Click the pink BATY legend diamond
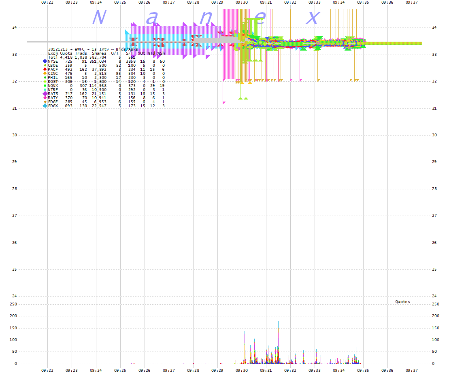 click(x=45, y=97)
